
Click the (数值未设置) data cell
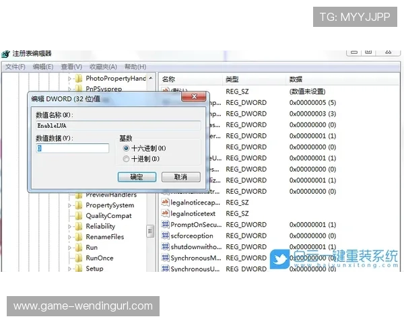click(x=307, y=92)
